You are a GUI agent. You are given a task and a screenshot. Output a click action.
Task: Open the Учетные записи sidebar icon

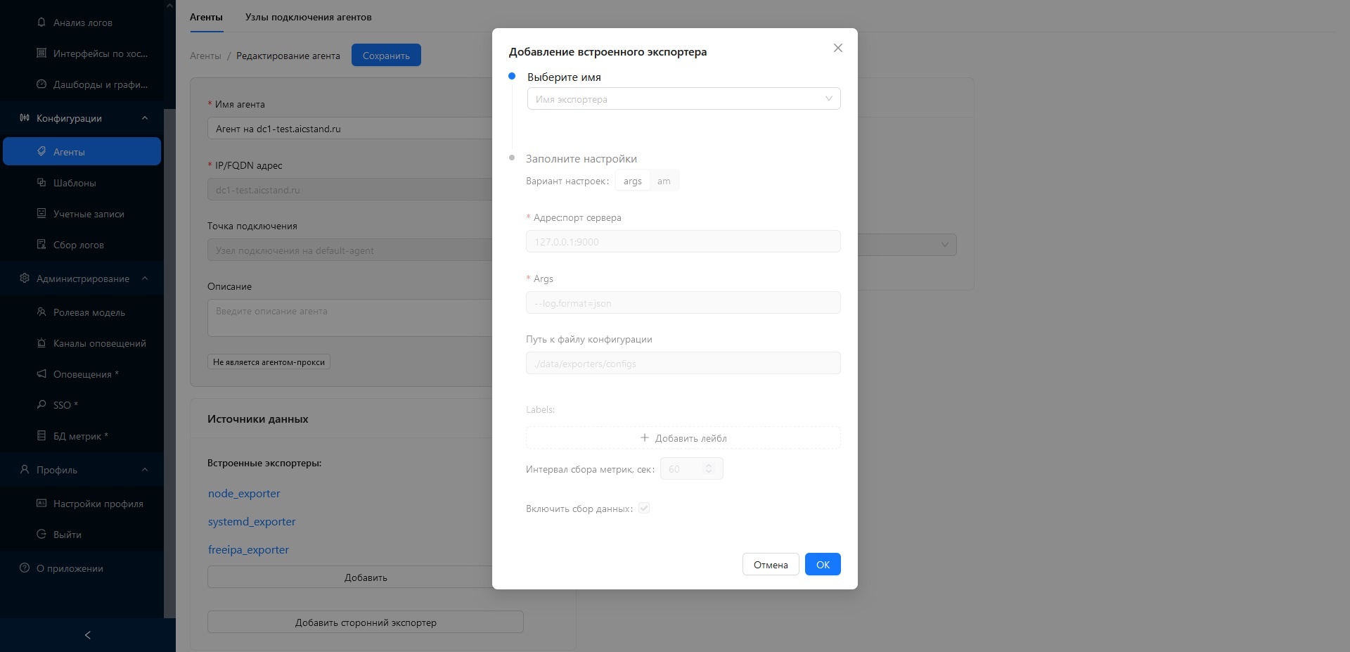tap(41, 213)
